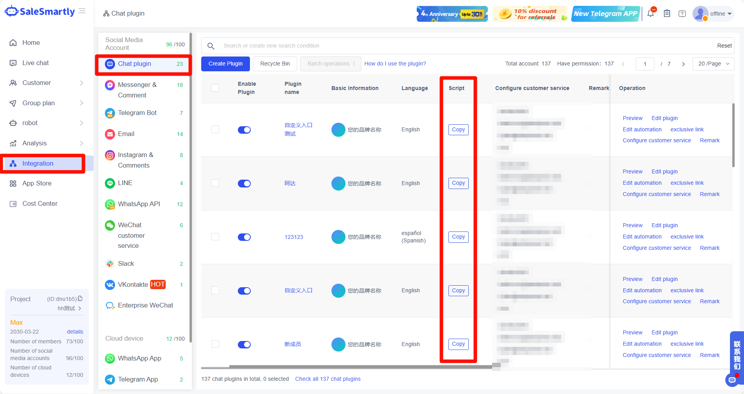Open Live chat from the sidebar
The image size is (744, 394).
coord(35,63)
